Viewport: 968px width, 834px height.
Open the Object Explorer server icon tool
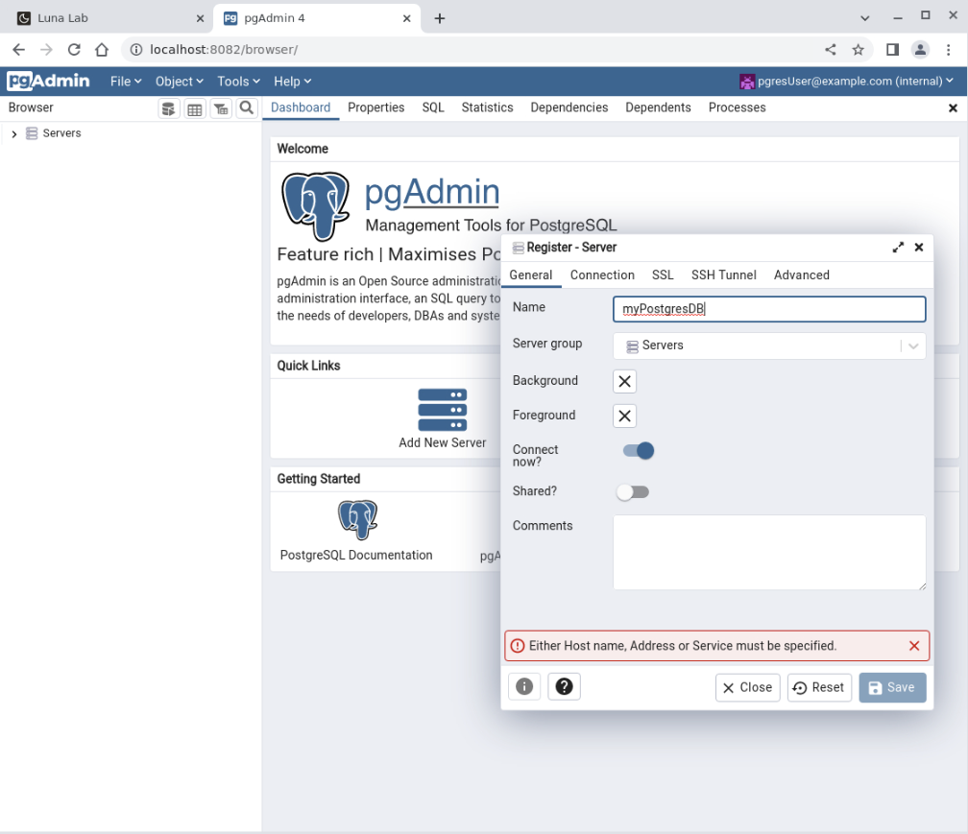click(x=169, y=108)
